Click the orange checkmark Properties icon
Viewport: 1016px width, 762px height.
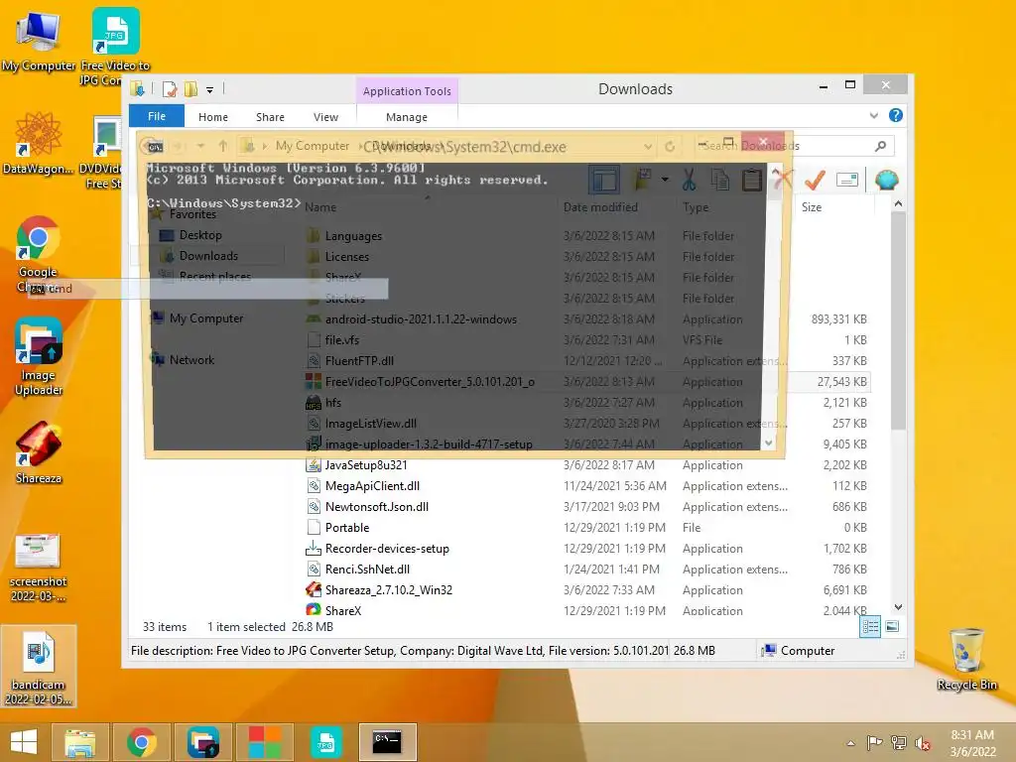click(x=815, y=180)
